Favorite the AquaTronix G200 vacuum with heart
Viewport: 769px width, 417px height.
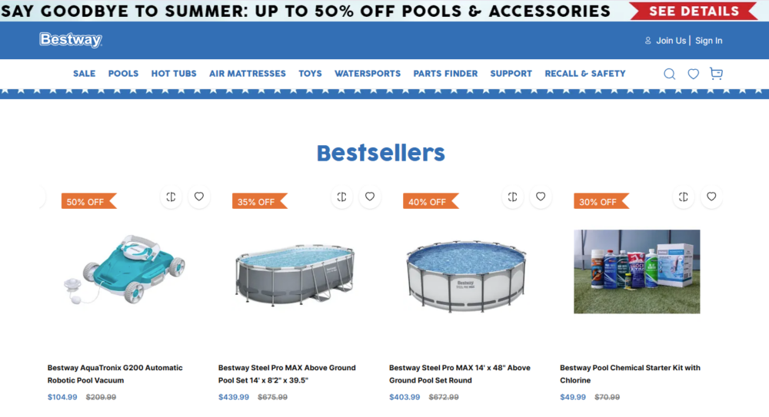point(199,197)
